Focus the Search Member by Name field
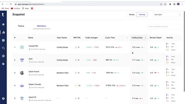Screen dimensions: 185x104 tap(164, 27)
